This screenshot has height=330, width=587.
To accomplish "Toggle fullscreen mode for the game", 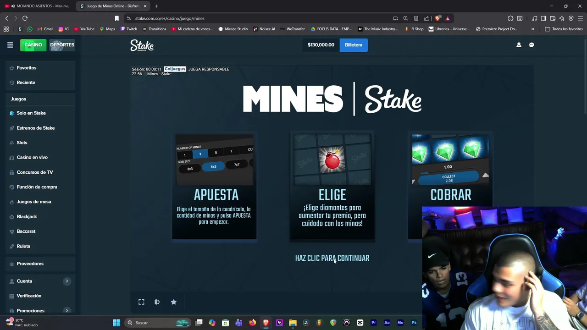I will pos(141,302).
